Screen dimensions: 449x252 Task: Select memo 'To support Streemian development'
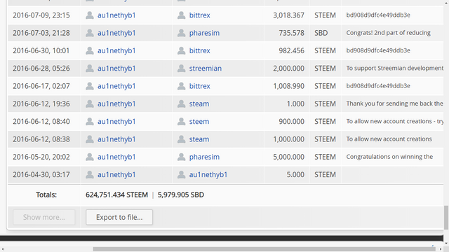pos(394,69)
